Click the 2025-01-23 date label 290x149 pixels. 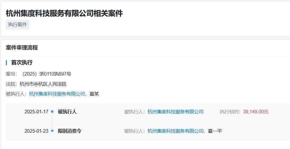pos(36,131)
